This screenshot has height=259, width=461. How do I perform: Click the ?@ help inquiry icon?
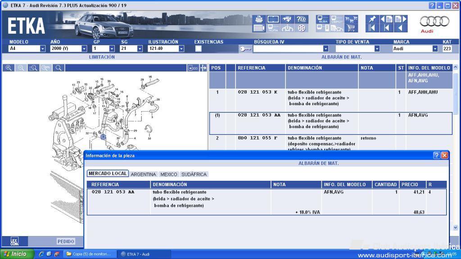pyautogui.click(x=301, y=19)
